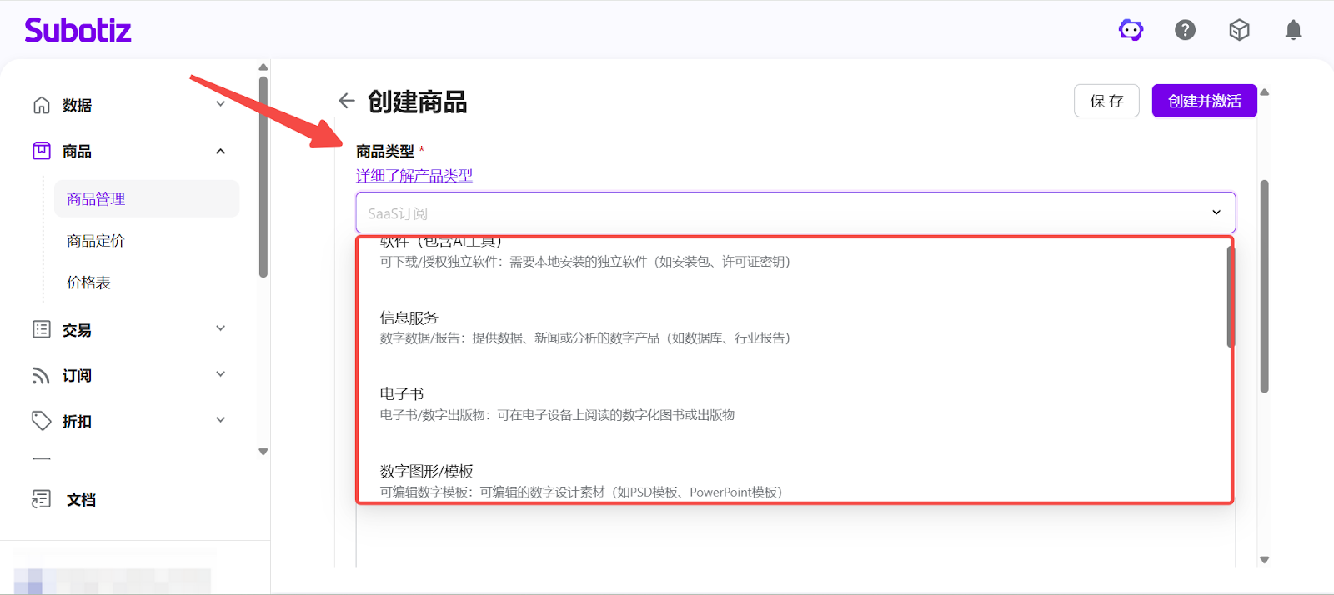Select 商品定价 in the sidebar

click(96, 241)
